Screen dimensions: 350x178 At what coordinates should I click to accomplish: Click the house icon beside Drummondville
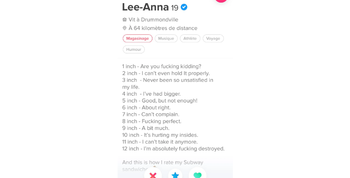coord(125,20)
